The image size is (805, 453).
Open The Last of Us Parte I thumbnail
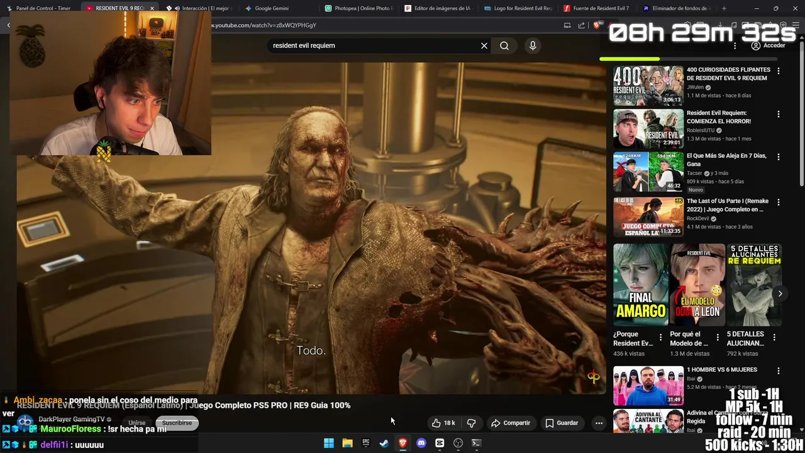point(648,217)
